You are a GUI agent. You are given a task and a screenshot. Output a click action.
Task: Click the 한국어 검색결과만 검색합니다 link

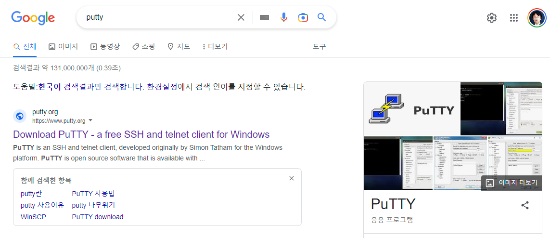(x=91, y=87)
